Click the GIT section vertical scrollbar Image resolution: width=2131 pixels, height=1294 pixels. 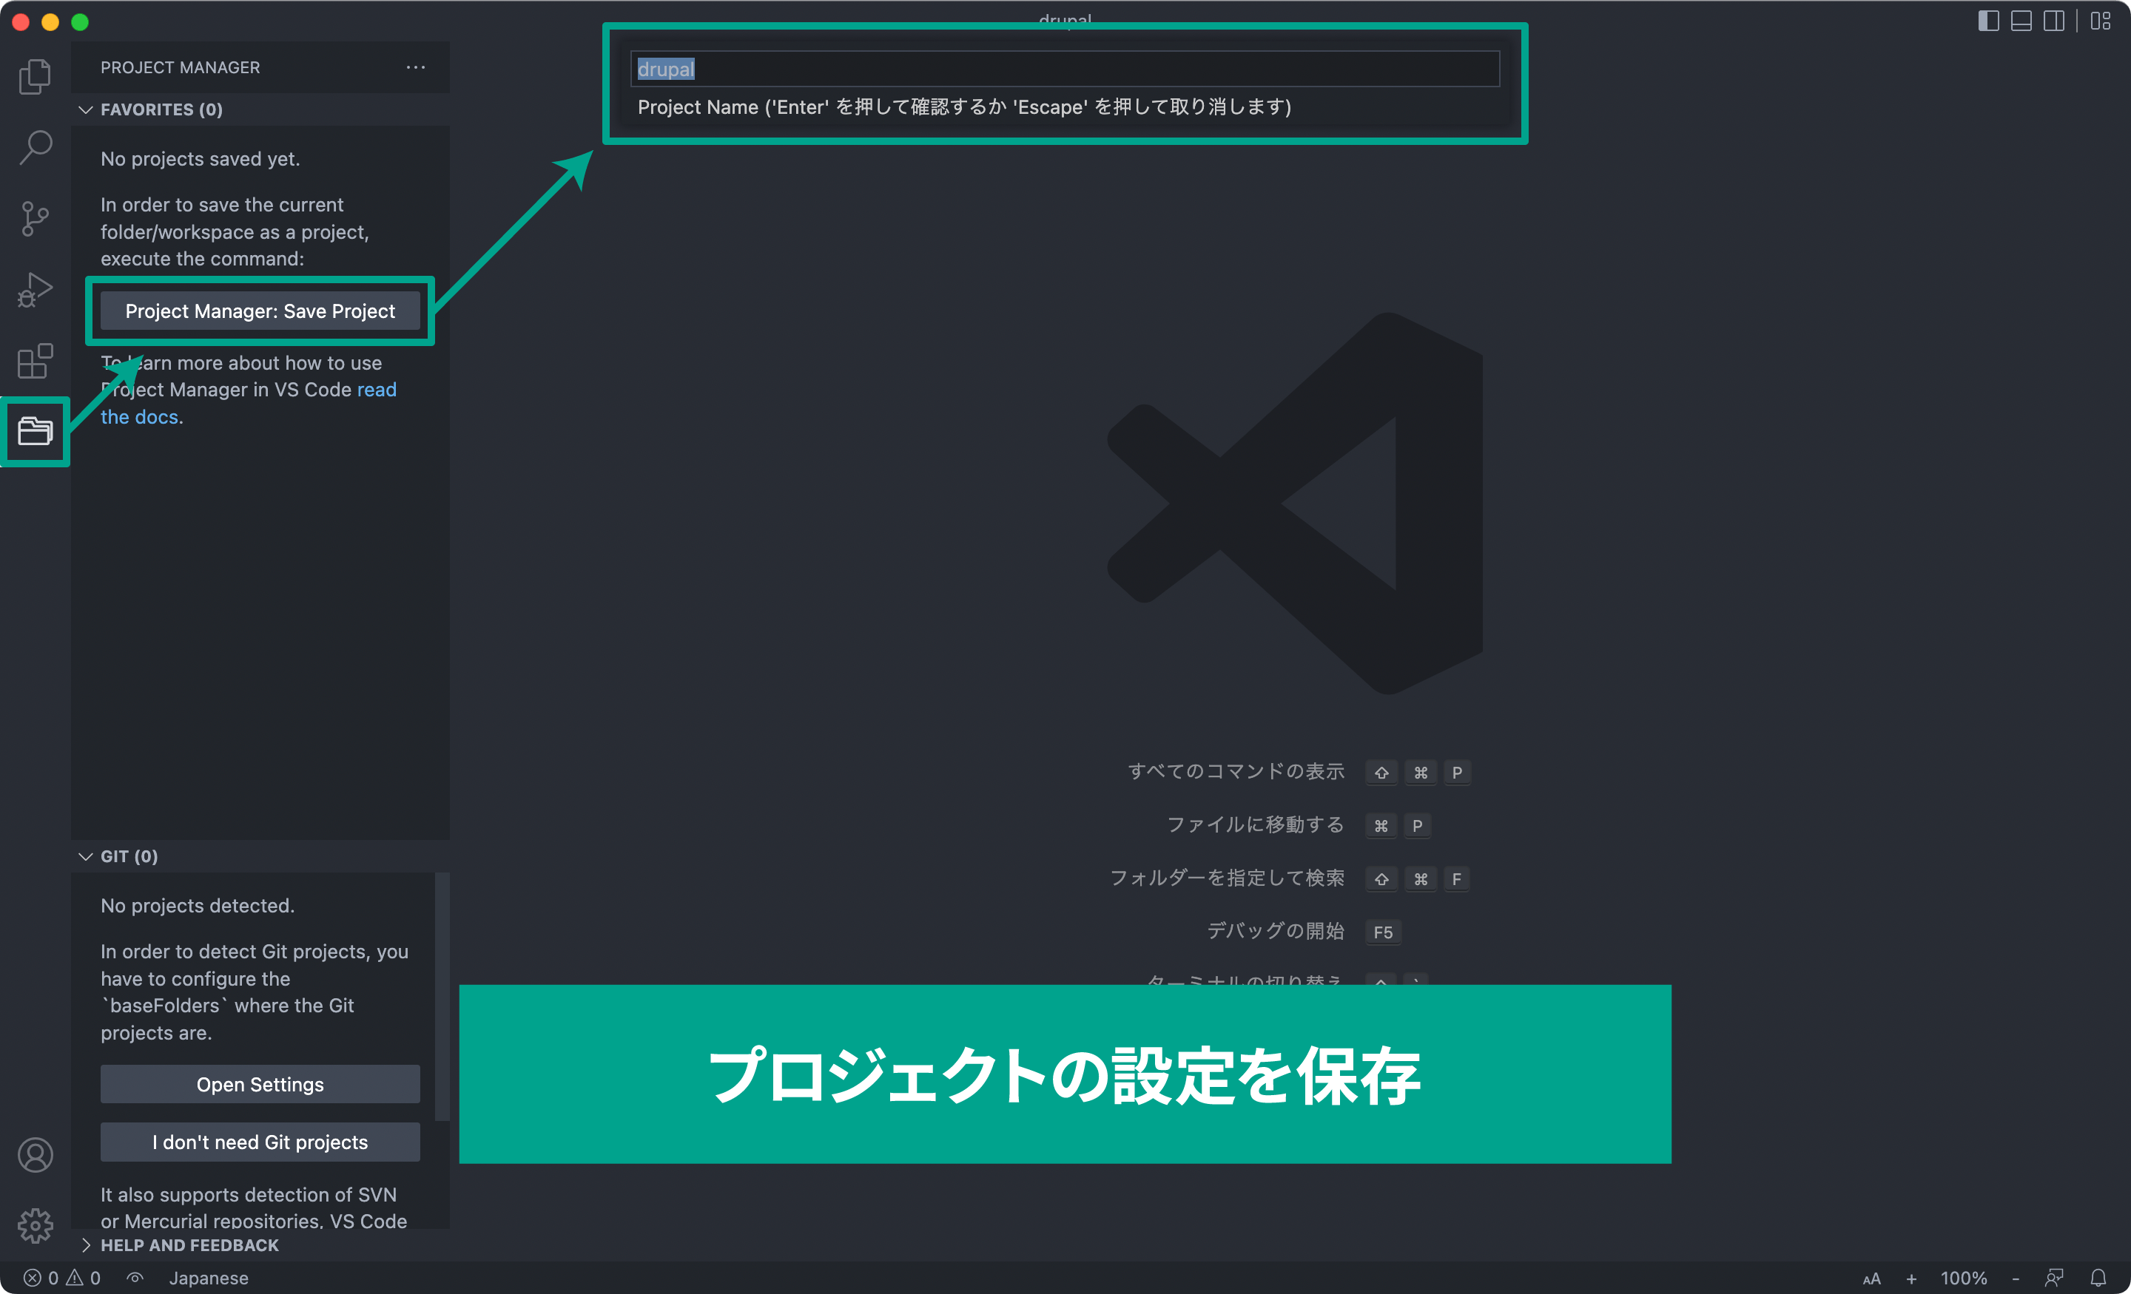click(442, 996)
